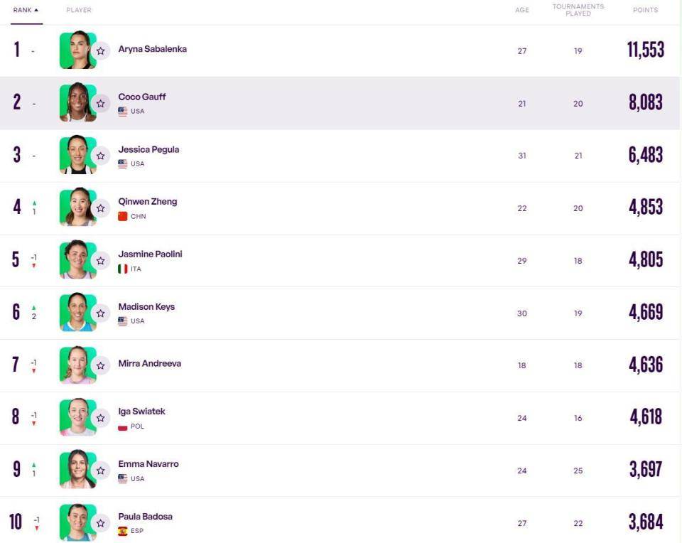This screenshot has height=543, width=682.
Task: Click star icon next to Jasmine Paolini
Action: point(100,261)
